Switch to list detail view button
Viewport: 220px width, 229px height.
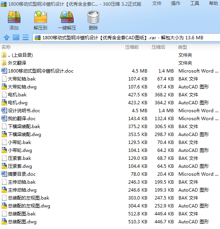[x=26, y=37]
